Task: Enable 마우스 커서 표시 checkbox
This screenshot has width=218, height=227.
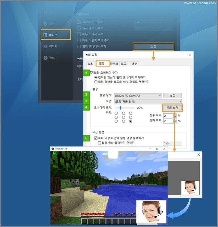Action: click(x=79, y=34)
